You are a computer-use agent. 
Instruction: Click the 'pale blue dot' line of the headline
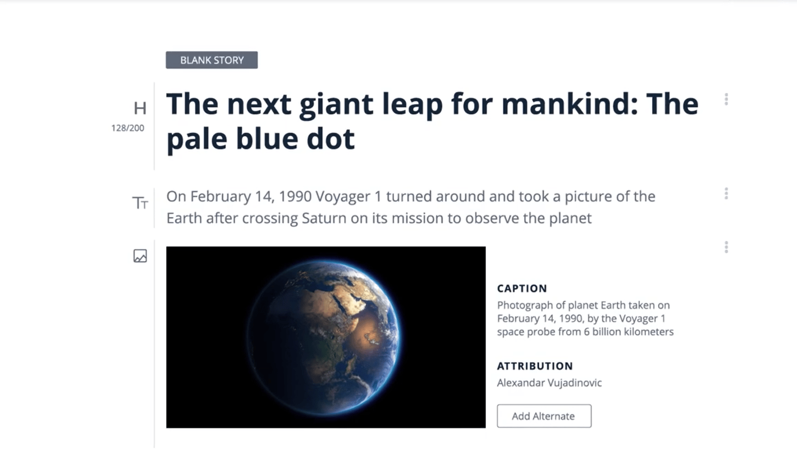261,139
